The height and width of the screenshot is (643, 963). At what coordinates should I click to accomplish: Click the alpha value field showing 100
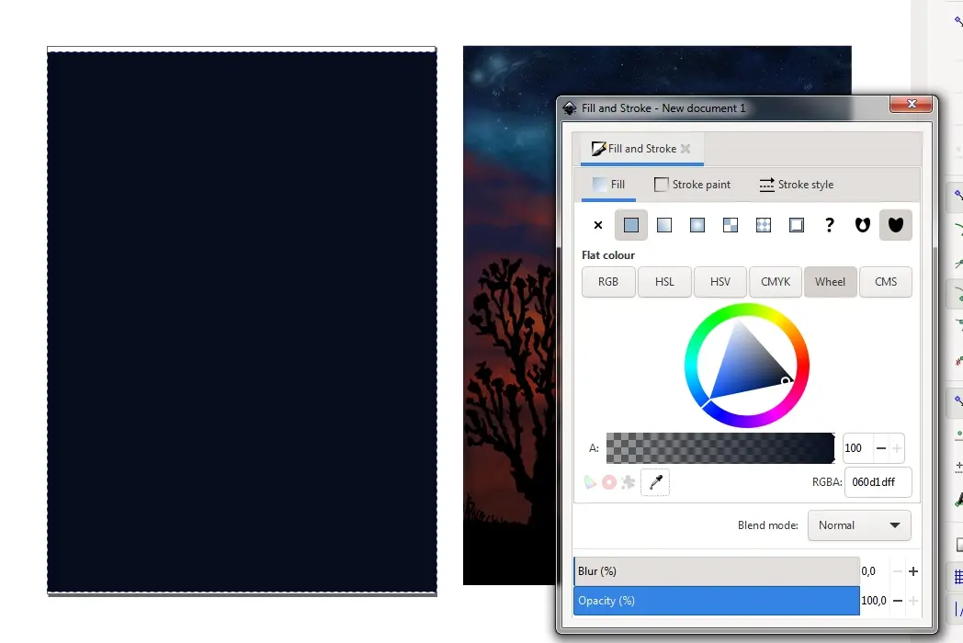click(857, 448)
